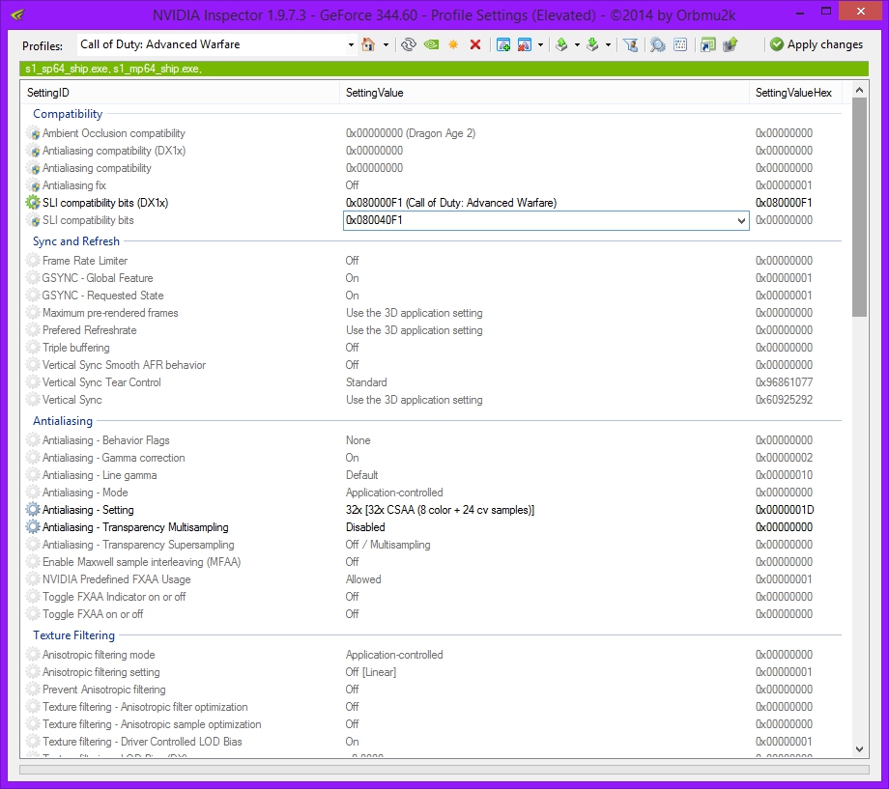Image resolution: width=889 pixels, height=789 pixels.
Task: Click the magnifier scan for modified profiles icon
Action: click(658, 44)
